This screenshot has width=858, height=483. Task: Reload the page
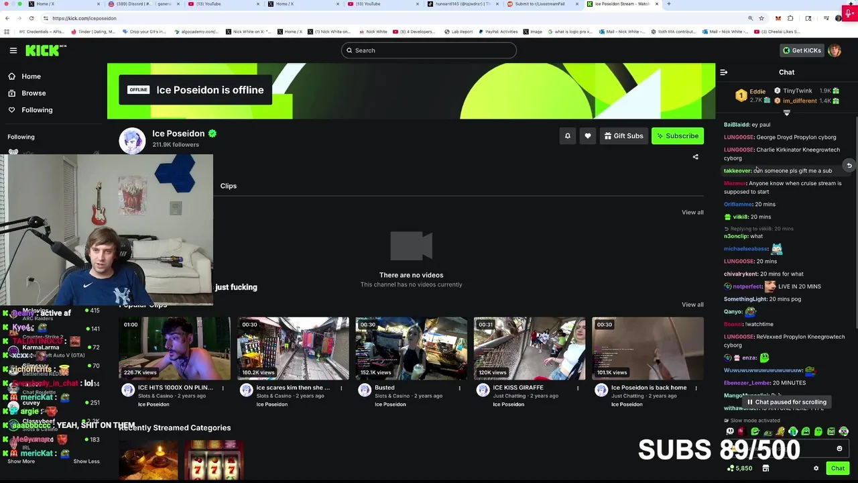tap(32, 18)
